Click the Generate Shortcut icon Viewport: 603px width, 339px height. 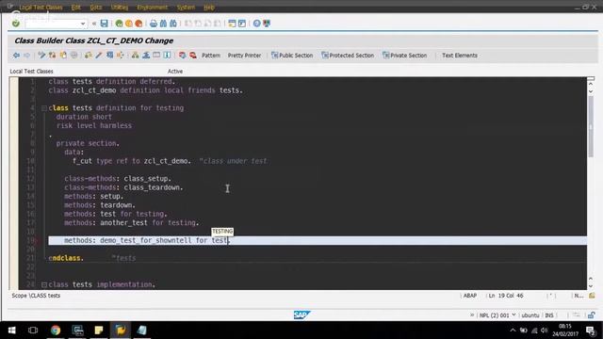click(242, 24)
